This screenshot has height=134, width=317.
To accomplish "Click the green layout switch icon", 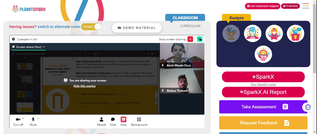I will click(200, 39).
